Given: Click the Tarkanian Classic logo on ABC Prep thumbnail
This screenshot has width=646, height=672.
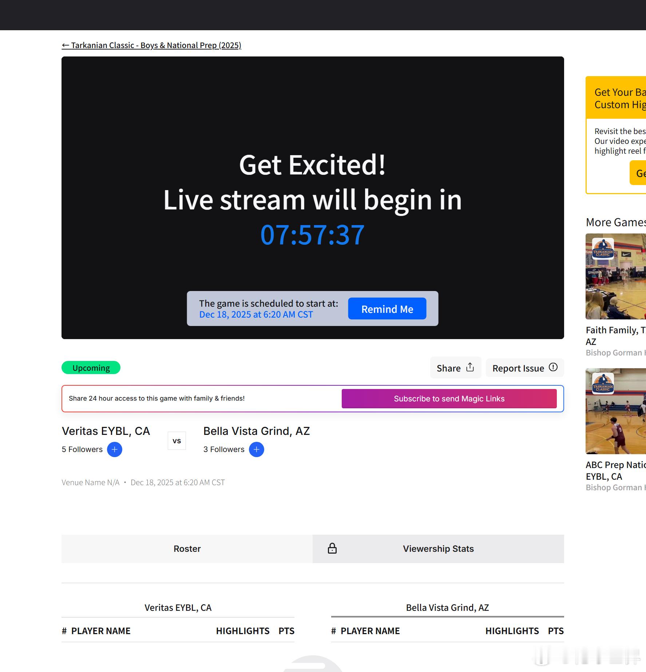Looking at the screenshot, I should [x=603, y=384].
